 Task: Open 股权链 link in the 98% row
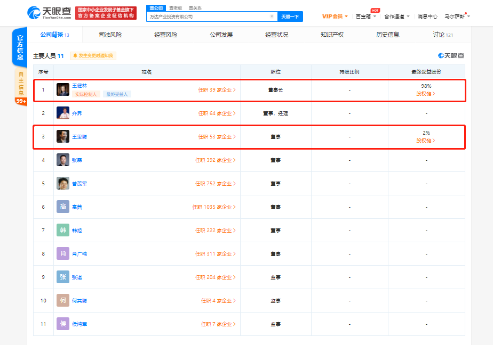pos(425,94)
